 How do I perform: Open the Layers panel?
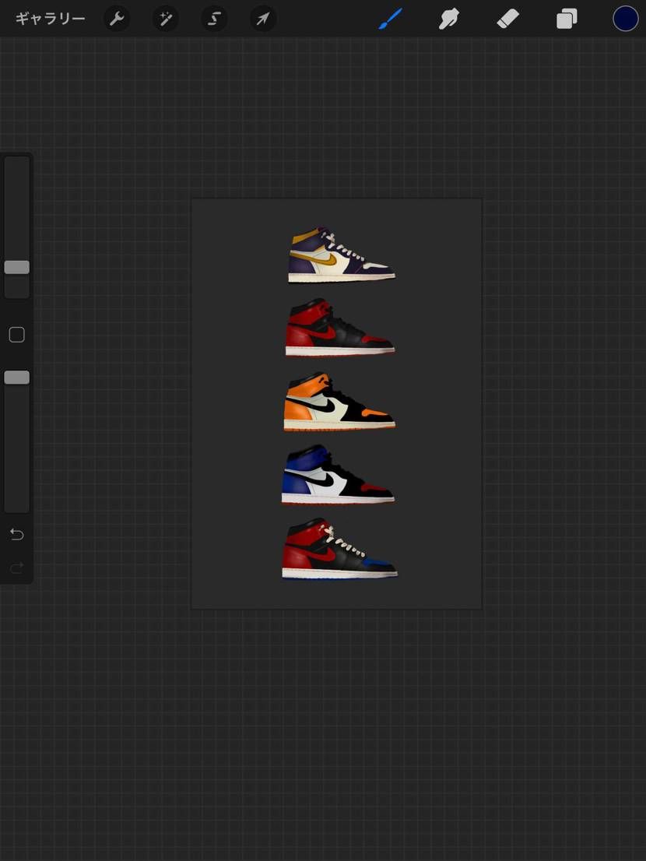pos(567,19)
